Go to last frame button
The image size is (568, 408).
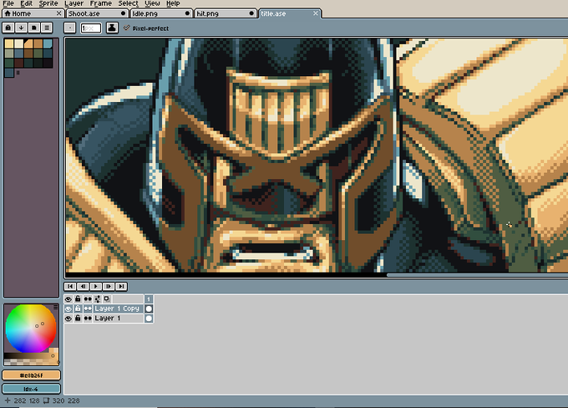121,287
